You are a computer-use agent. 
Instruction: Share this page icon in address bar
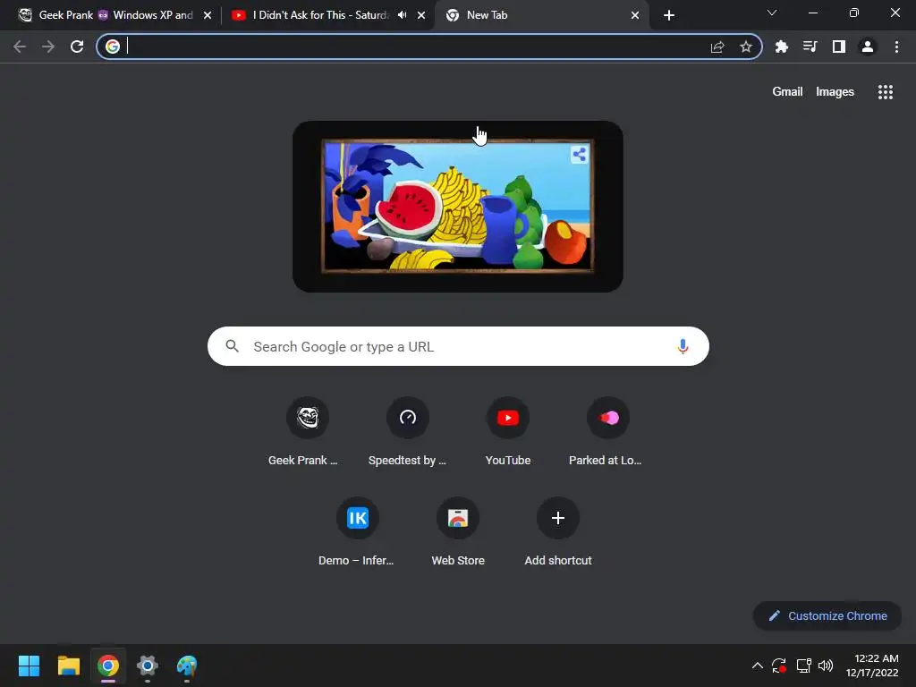[717, 47]
